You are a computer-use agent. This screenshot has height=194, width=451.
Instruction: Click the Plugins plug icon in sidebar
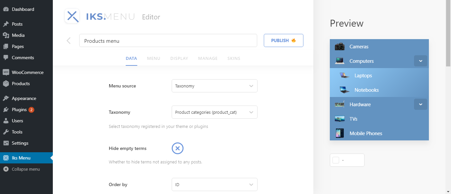tap(6, 109)
